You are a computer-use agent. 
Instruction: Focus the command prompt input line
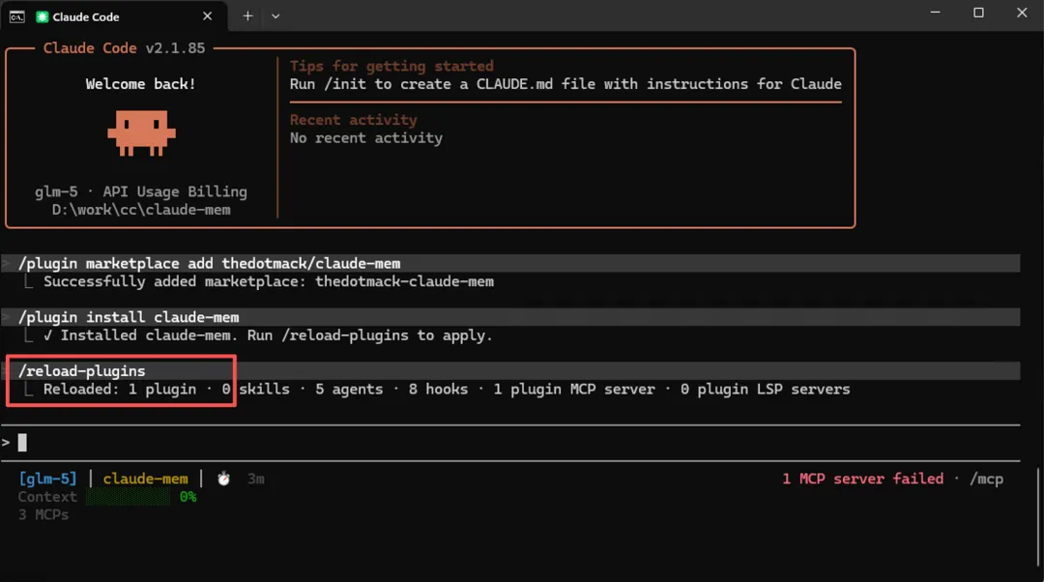click(x=510, y=442)
